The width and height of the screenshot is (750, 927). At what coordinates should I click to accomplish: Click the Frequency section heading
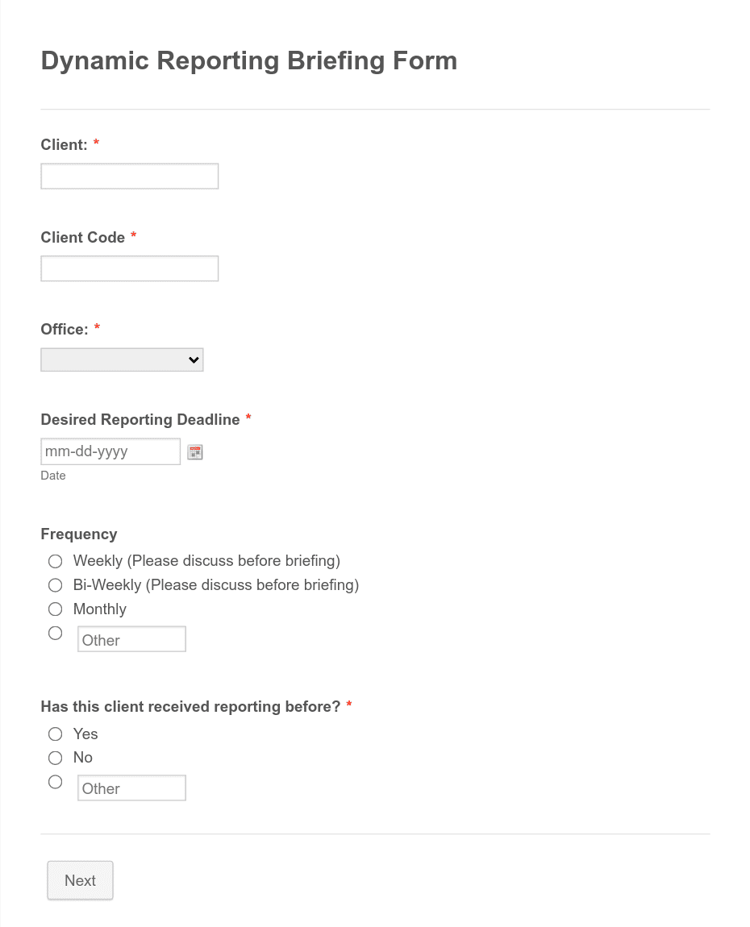pos(78,534)
